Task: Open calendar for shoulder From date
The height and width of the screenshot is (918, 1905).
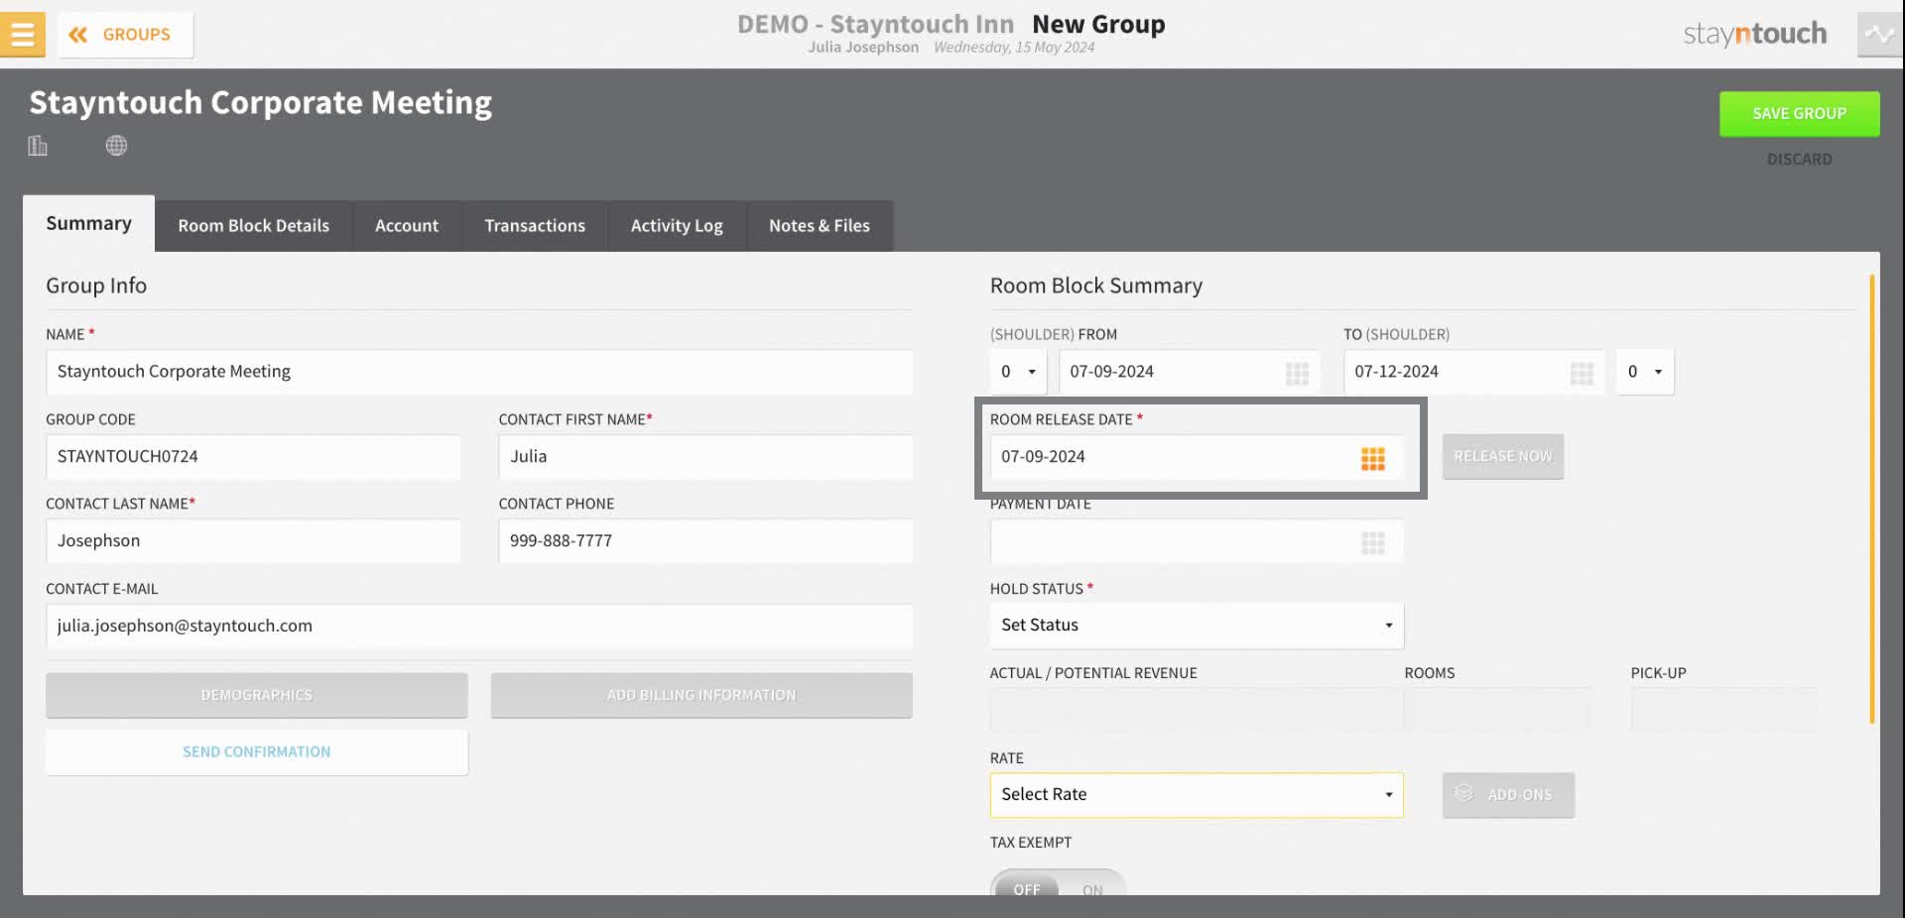Action: 1297,373
